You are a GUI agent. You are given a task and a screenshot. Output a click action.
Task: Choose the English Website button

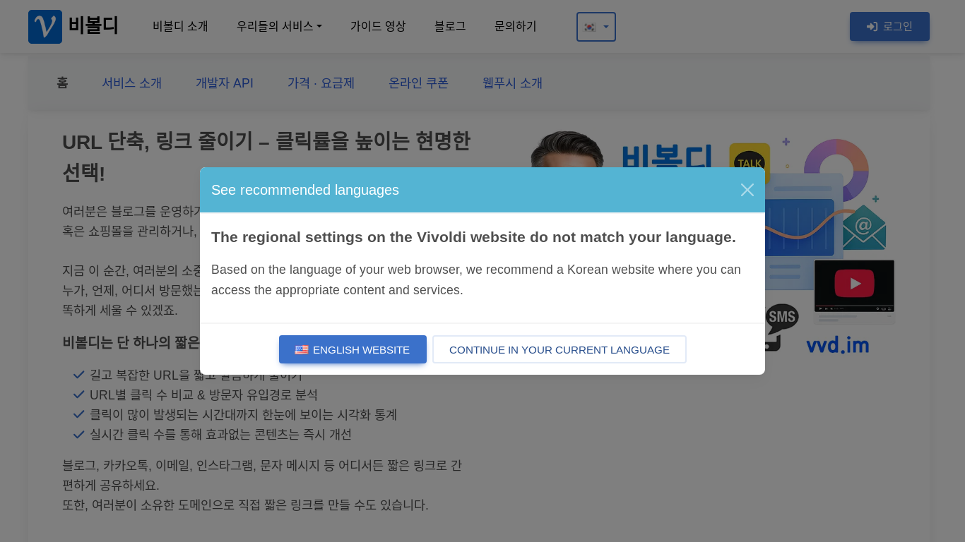(x=353, y=349)
